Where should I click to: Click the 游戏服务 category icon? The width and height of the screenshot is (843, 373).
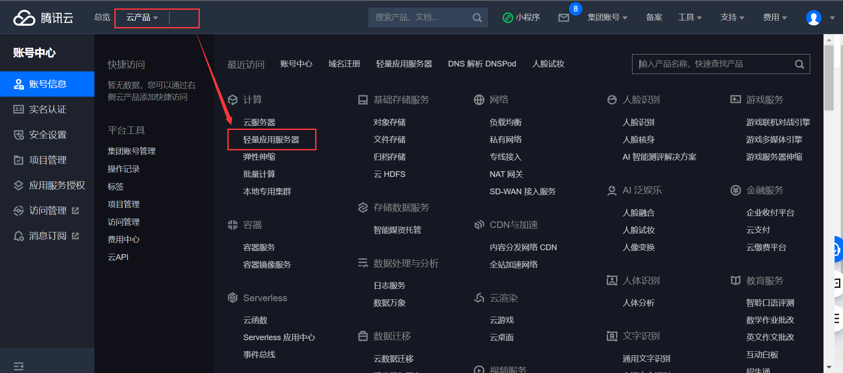pos(736,99)
